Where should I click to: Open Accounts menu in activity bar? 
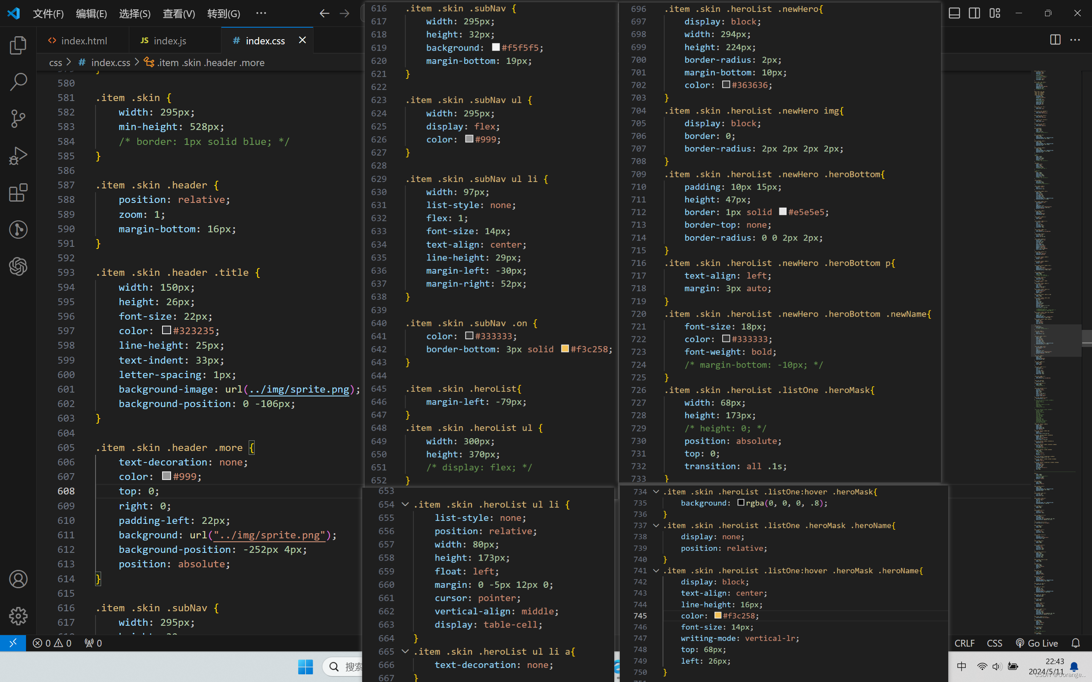pyautogui.click(x=18, y=579)
